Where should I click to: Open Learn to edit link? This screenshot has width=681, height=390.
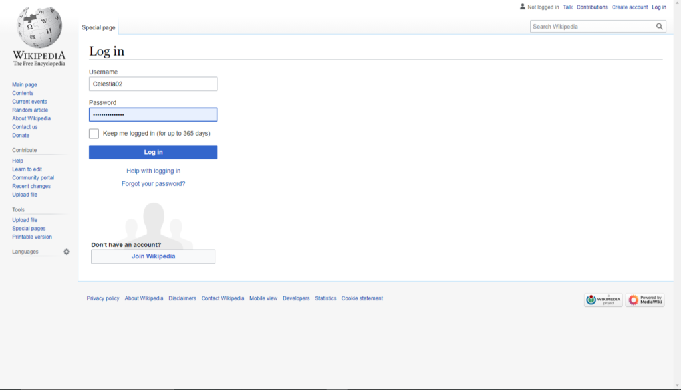coord(27,169)
